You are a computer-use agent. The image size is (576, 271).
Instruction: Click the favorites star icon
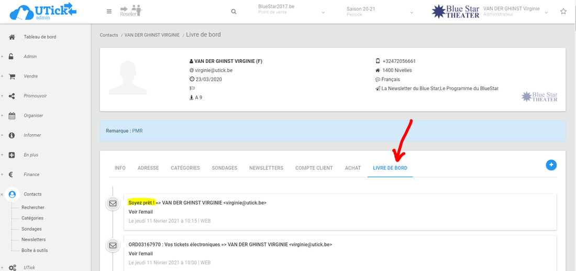point(563,12)
